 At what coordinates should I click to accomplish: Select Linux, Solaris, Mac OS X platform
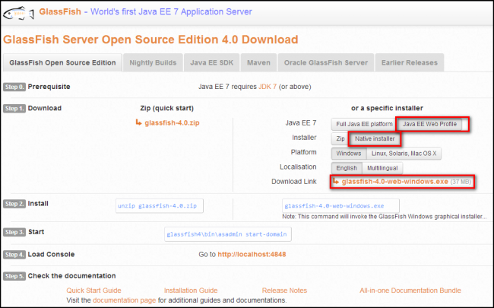[404, 154]
